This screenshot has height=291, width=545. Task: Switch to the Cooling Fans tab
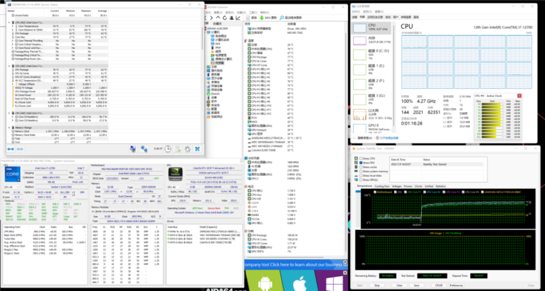tap(381, 185)
